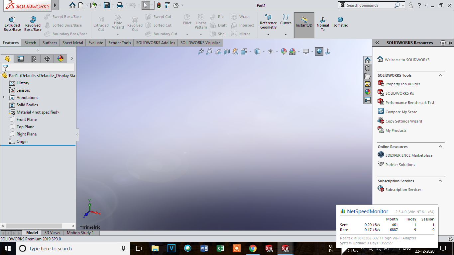Open the Curves dropdown arrow

pos(285,35)
